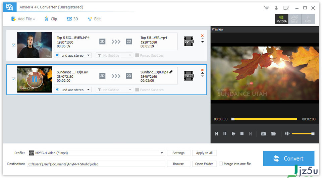Open the Add File dropdown
The height and width of the screenshot is (178, 322).
coord(23,19)
